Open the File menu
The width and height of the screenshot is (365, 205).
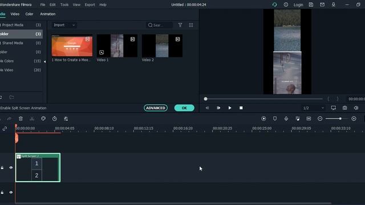43,5
